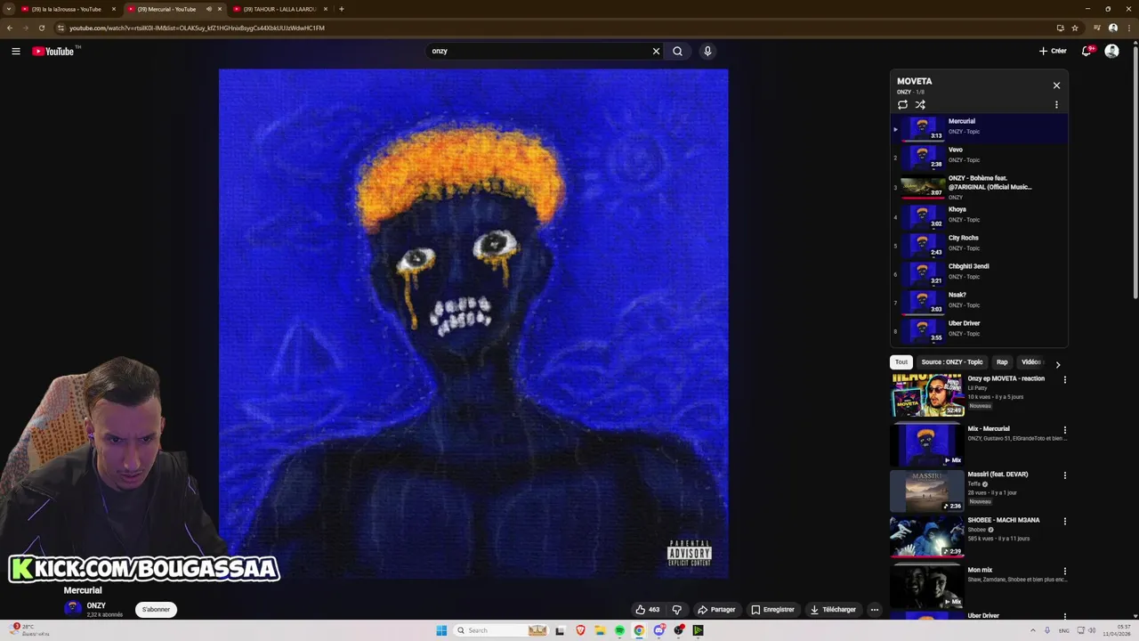Open Spotify from the taskbar
The height and width of the screenshot is (641, 1139).
pos(619,630)
